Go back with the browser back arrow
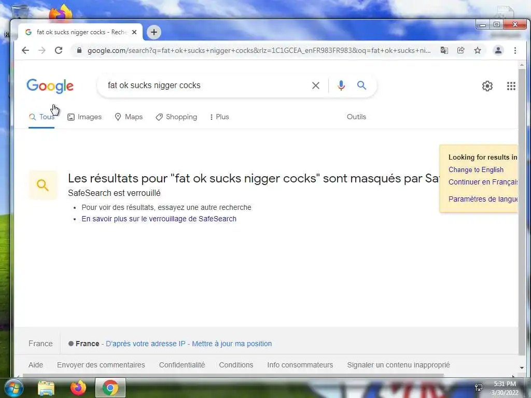The image size is (531, 398). (x=25, y=50)
